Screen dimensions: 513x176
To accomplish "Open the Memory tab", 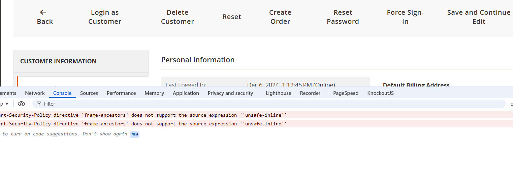I will click(x=154, y=93).
